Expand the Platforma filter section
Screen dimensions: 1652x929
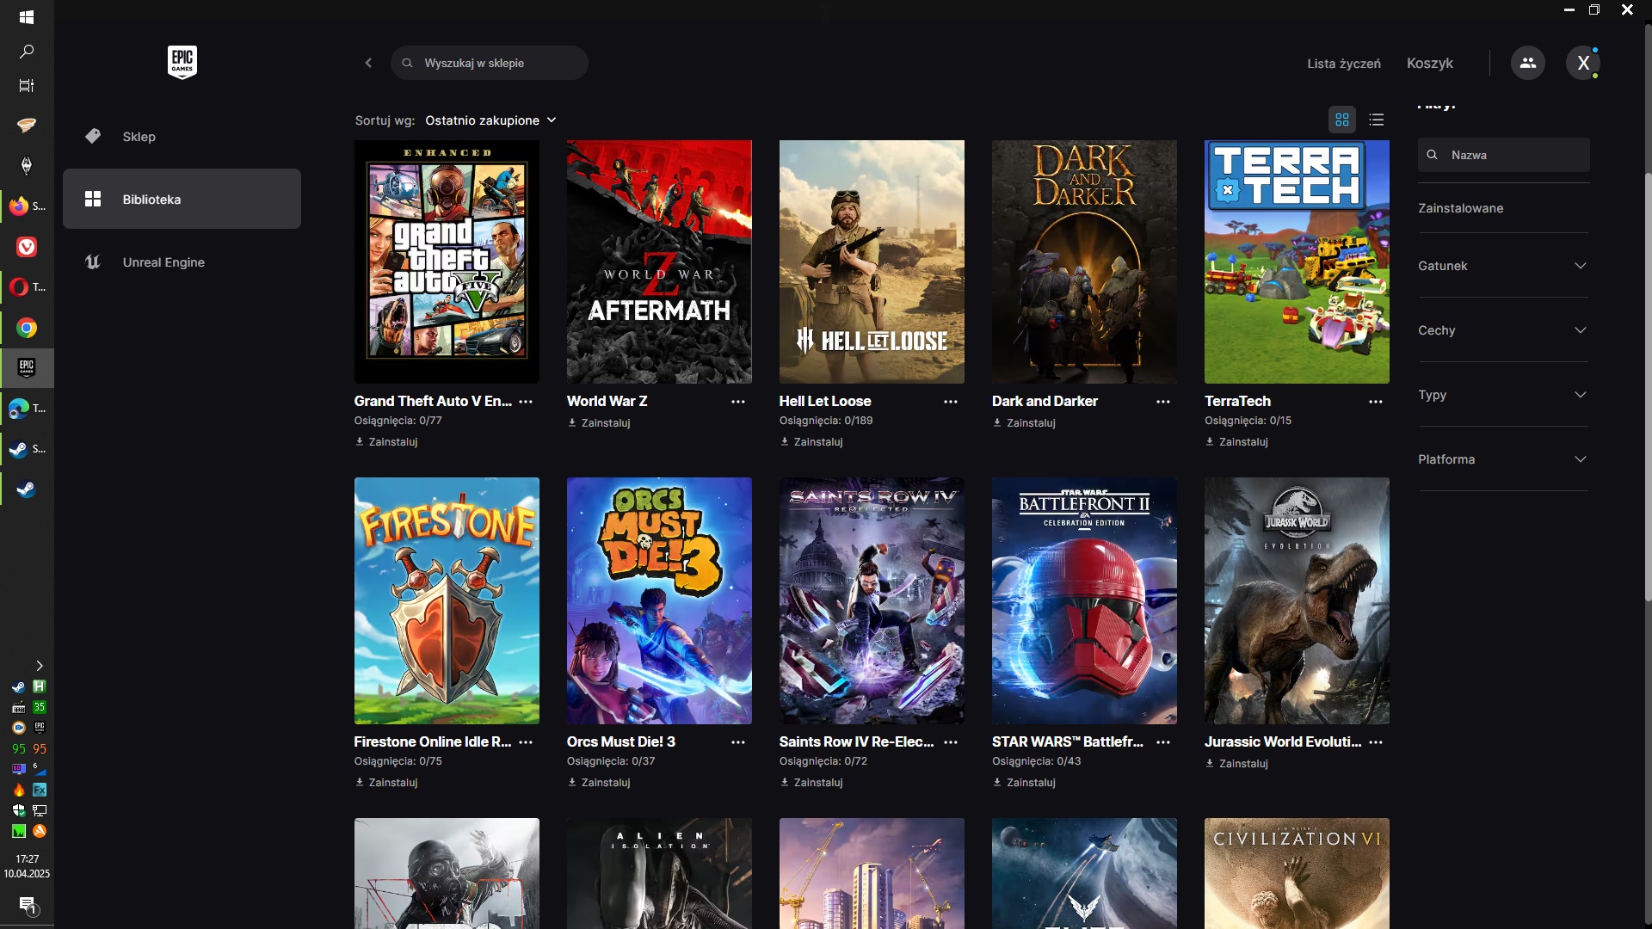tap(1502, 459)
